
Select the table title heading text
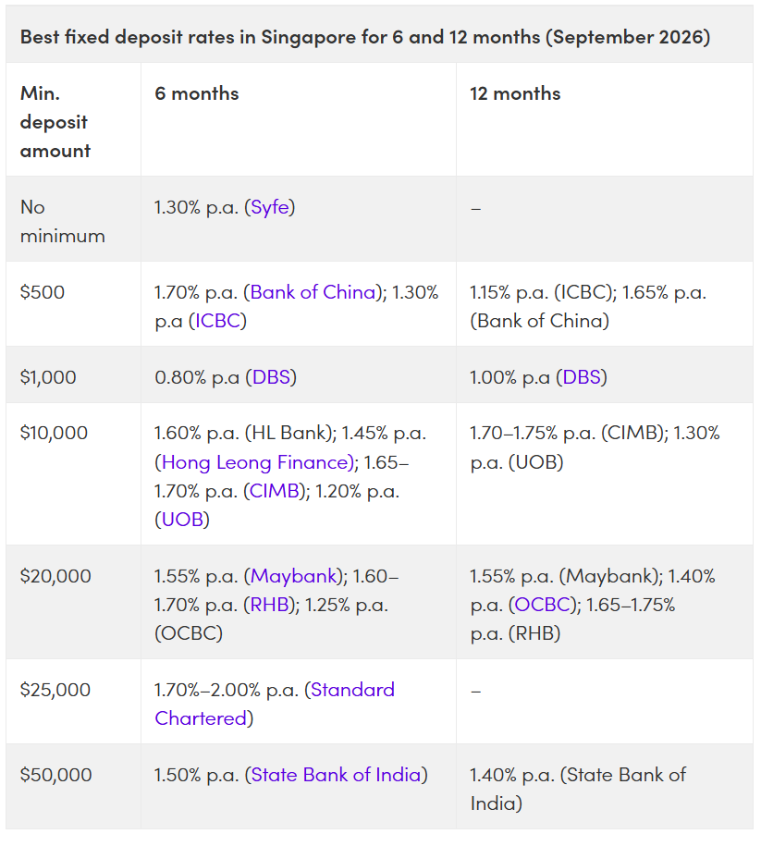365,37
